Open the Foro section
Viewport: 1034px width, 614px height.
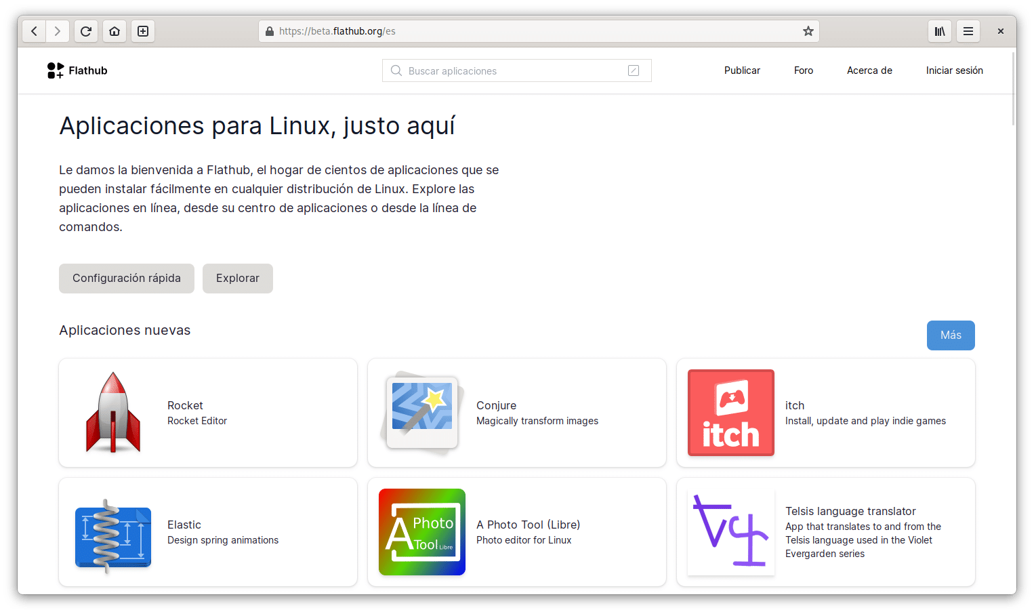(x=803, y=70)
